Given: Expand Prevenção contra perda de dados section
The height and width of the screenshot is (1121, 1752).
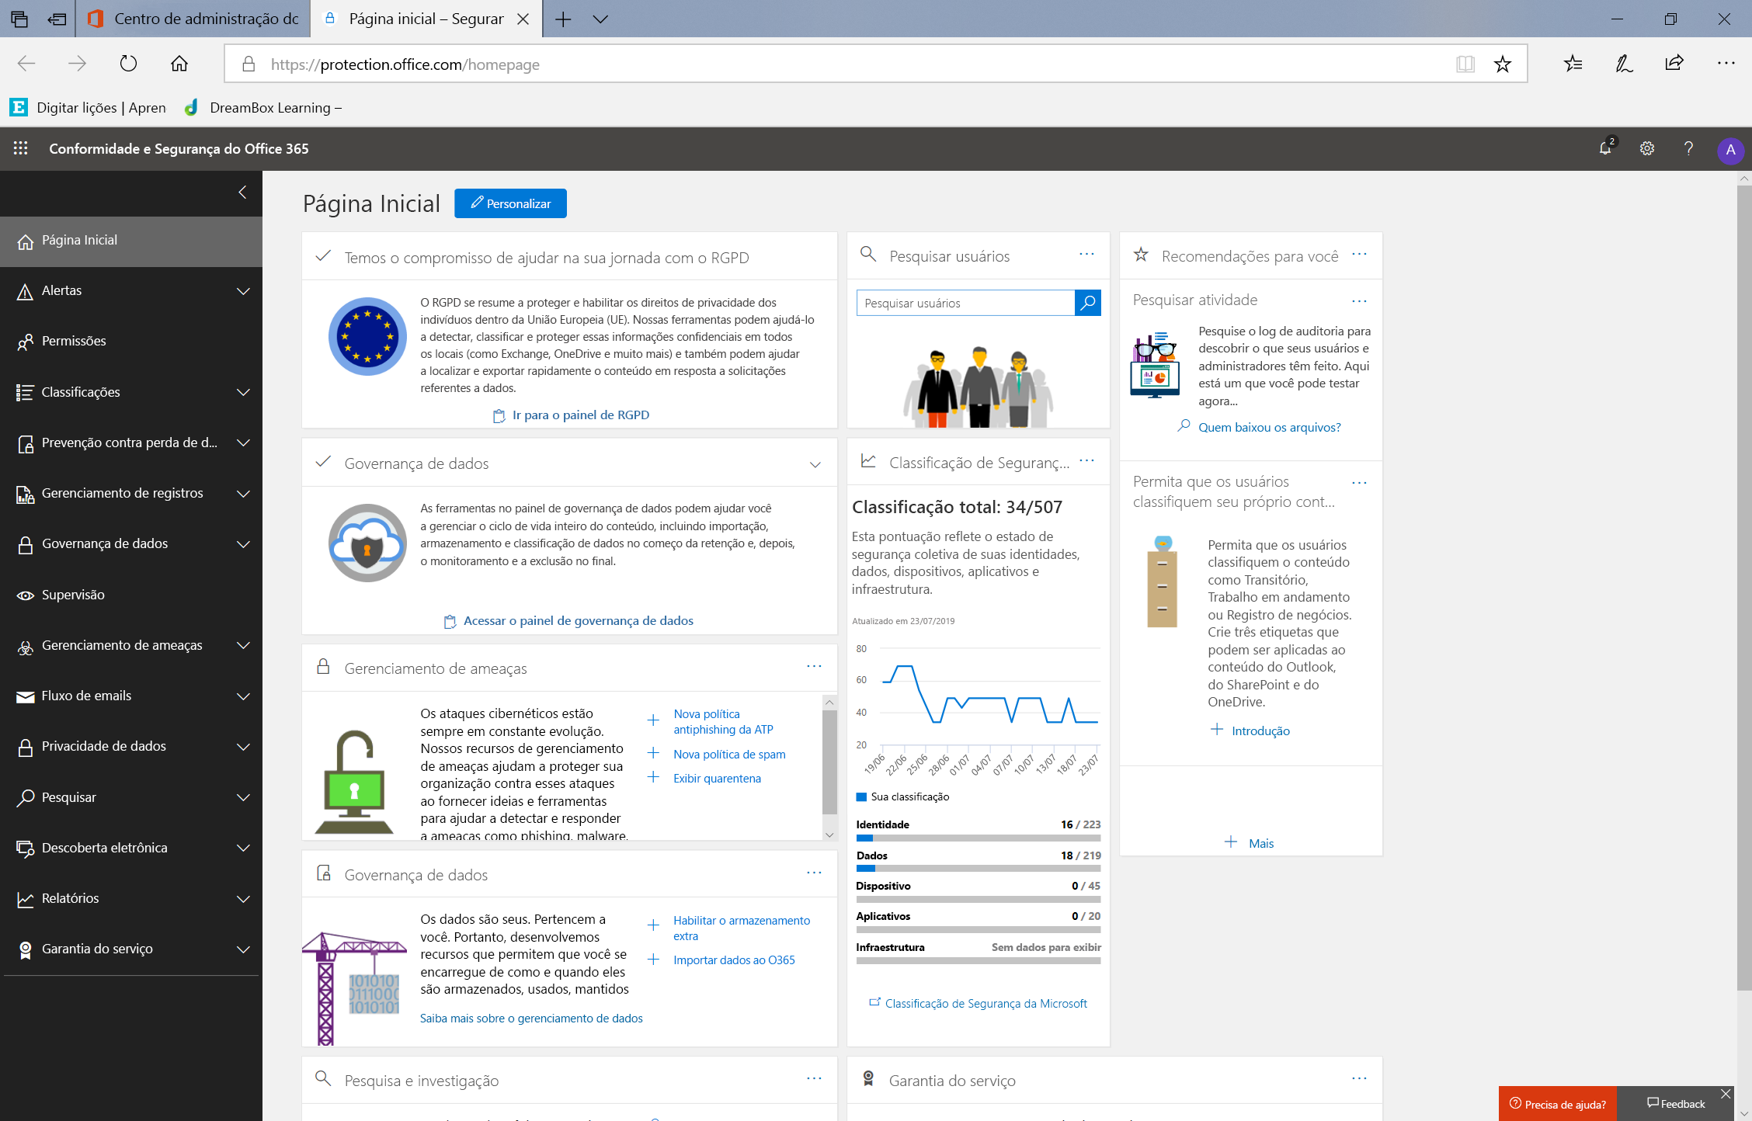Looking at the screenshot, I should pyautogui.click(x=243, y=442).
